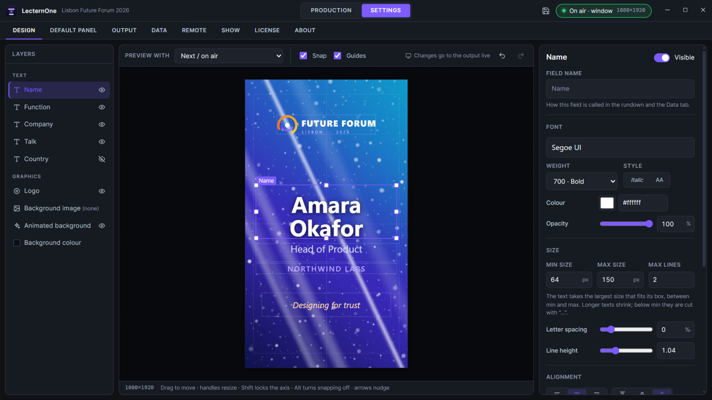The image size is (712, 400).
Task: Enable the Background colour checkbox
Action: (17, 243)
